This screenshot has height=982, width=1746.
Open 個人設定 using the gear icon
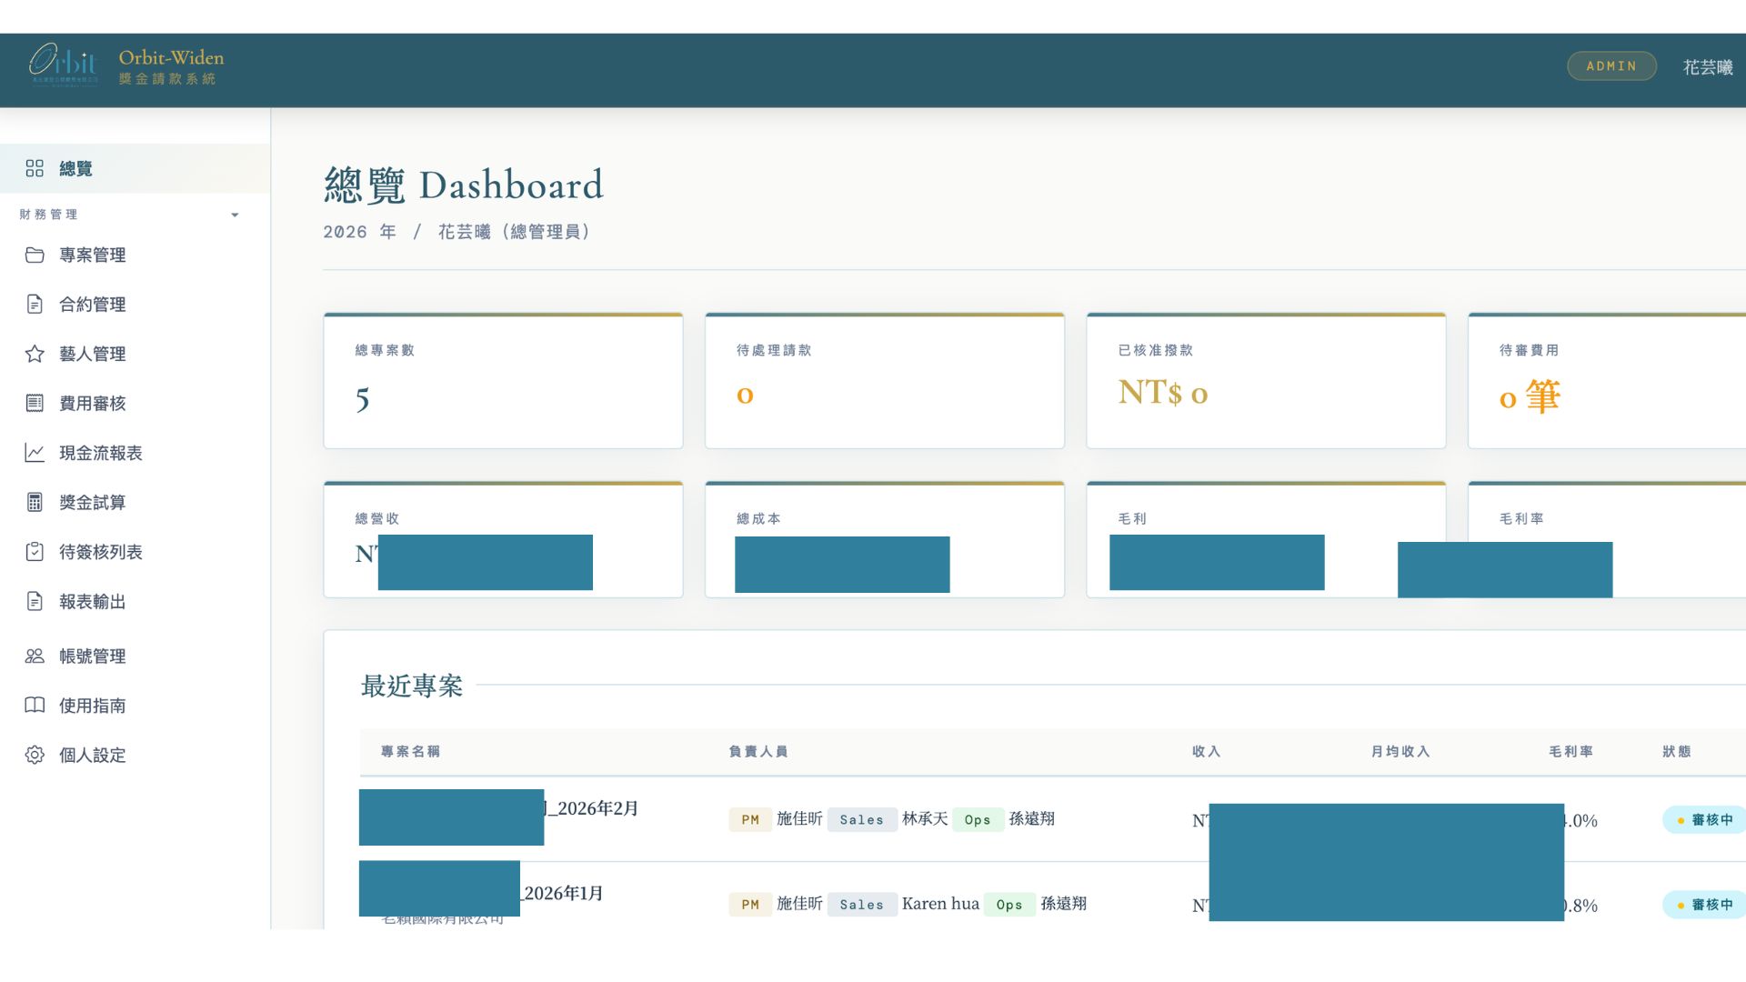[35, 756]
